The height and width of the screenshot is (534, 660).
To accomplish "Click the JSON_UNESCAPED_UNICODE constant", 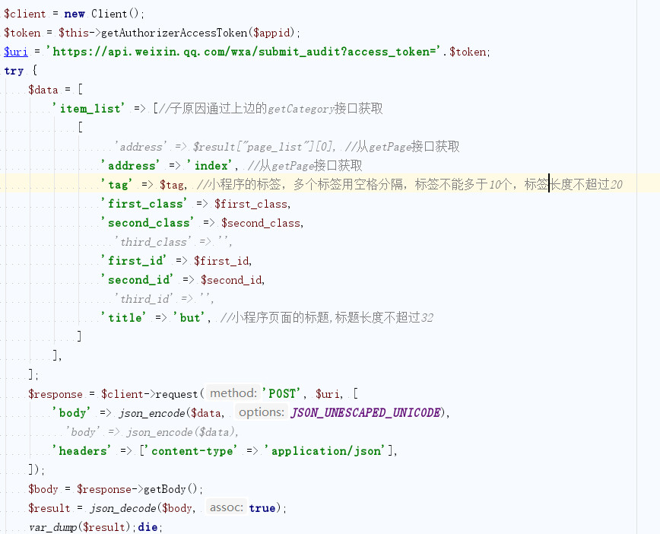I will coord(365,413).
